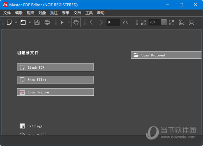
Task: Activate the Hand tool
Action: (x=76, y=22)
